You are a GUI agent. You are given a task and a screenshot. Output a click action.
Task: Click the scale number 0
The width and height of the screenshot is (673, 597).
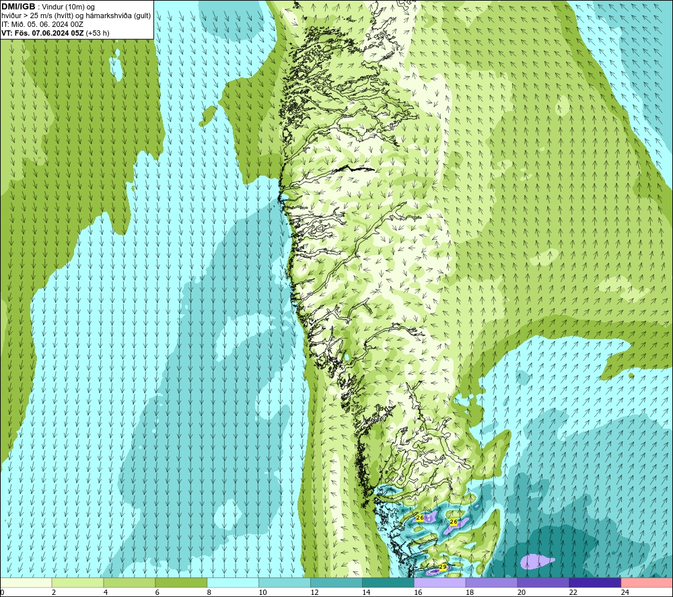[3, 592]
